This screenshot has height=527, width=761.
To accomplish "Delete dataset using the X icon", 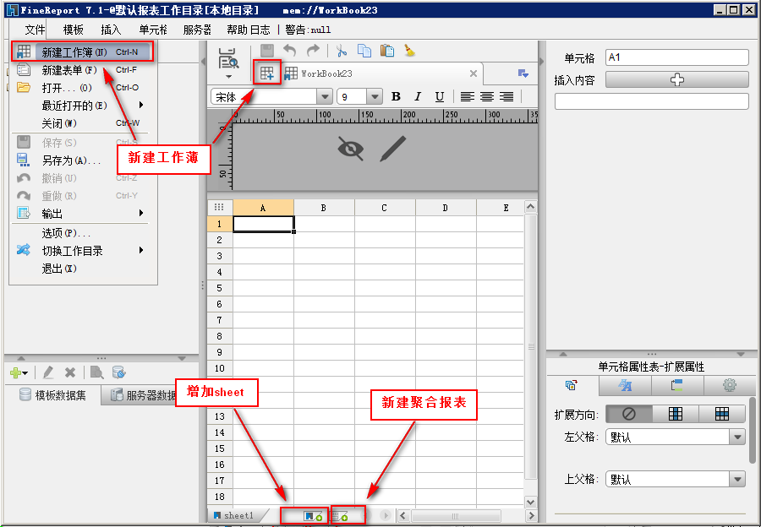I will (70, 372).
